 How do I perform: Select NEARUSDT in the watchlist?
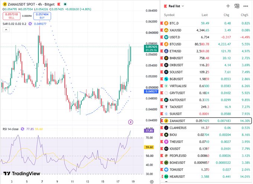pyautogui.click(x=206, y=177)
